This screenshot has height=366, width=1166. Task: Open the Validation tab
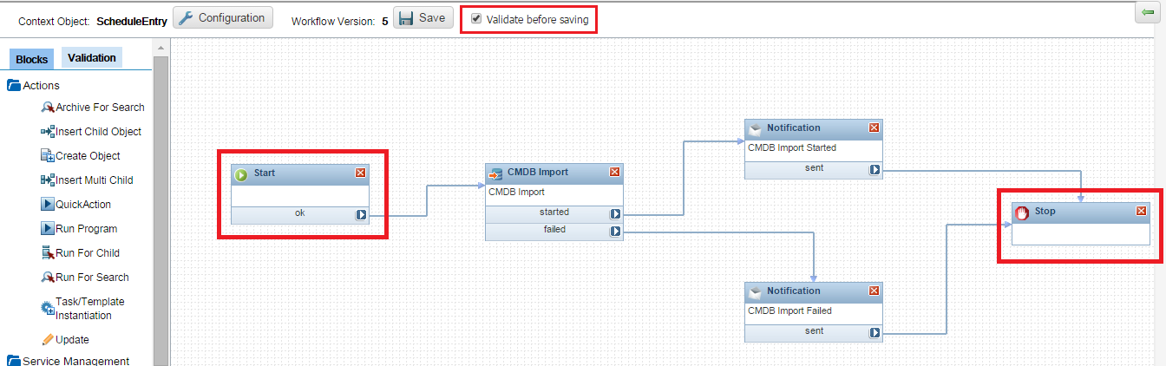(x=92, y=58)
